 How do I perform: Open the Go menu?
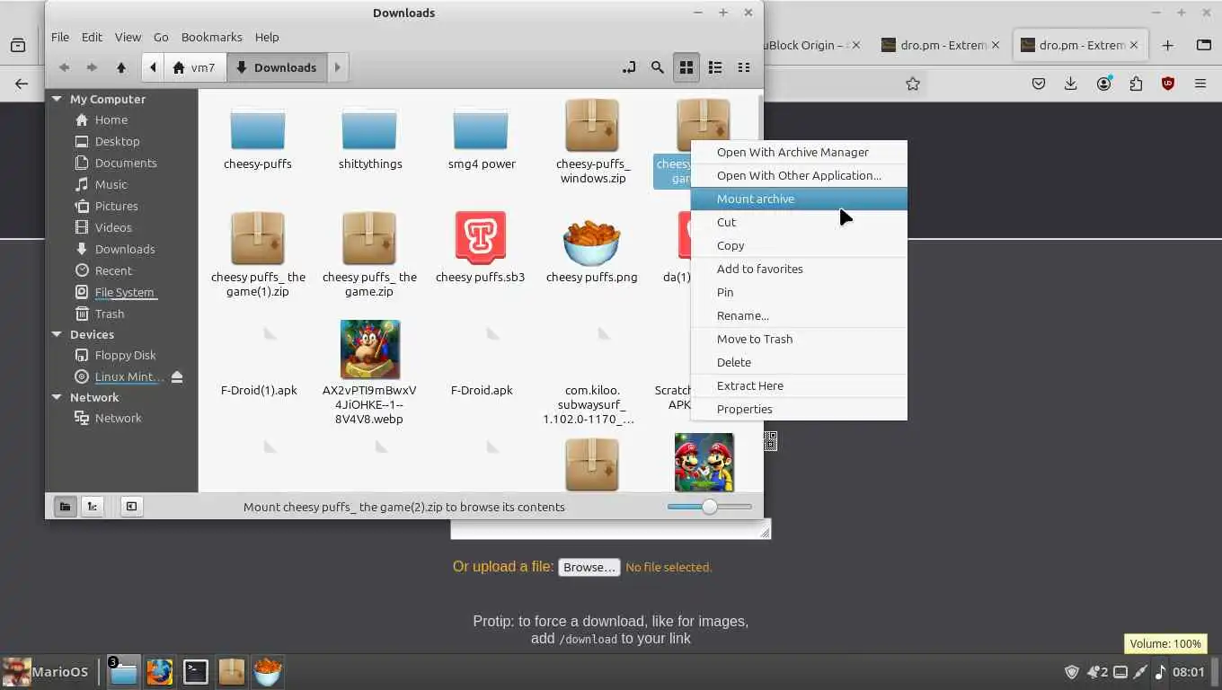[161, 37]
